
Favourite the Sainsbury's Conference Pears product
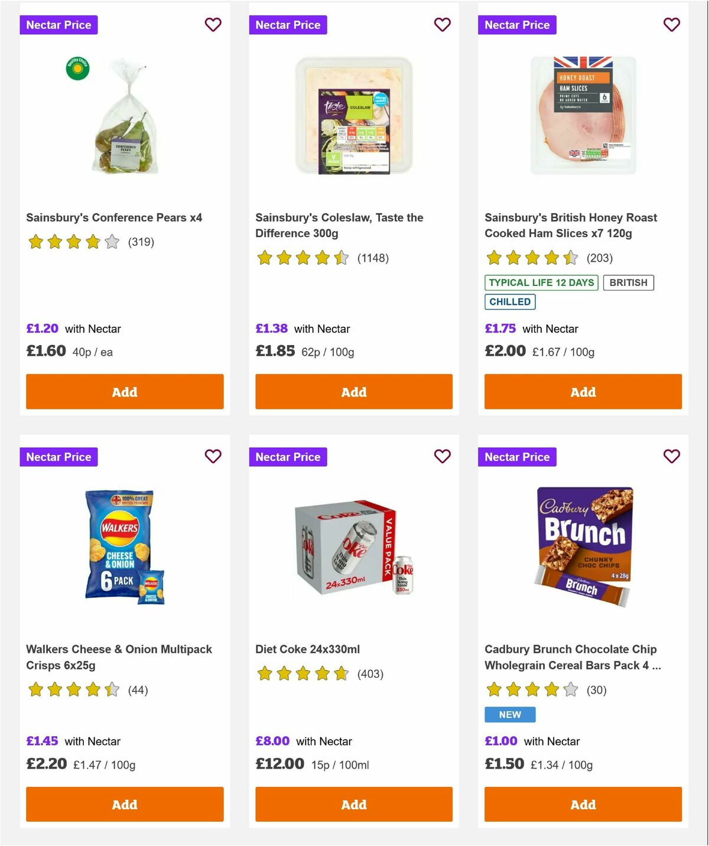(x=213, y=25)
